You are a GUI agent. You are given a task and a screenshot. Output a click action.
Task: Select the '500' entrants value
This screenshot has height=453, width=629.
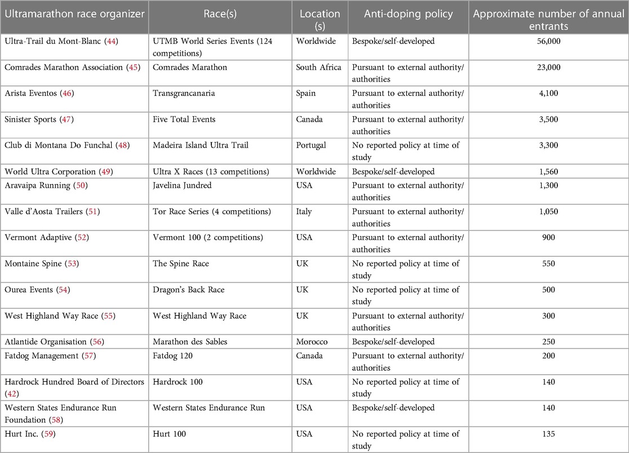pyautogui.click(x=549, y=290)
